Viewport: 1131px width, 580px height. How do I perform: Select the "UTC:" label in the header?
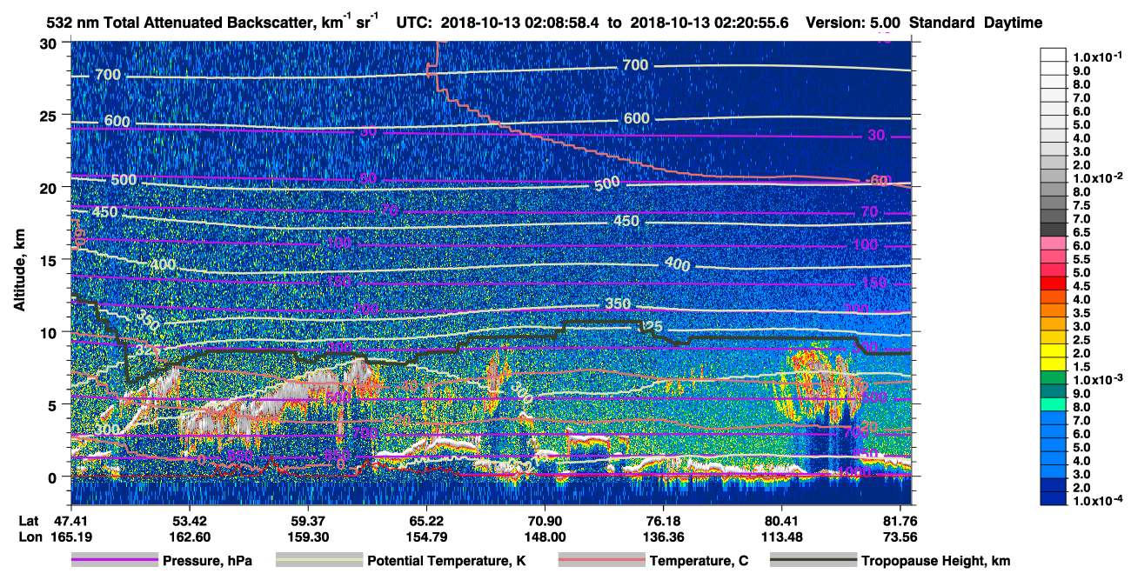[415, 23]
